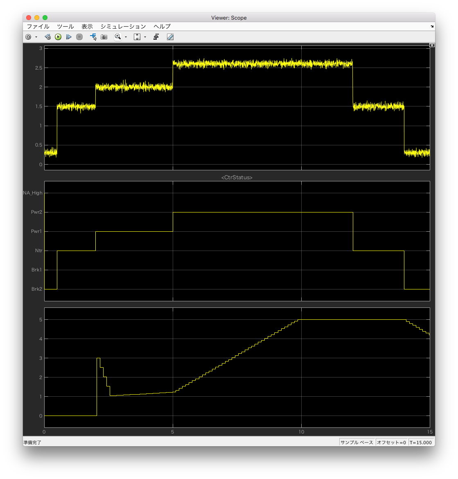Screen dimensions: 458x479
Task: Click the grey stop simulation button
Action: [79, 37]
